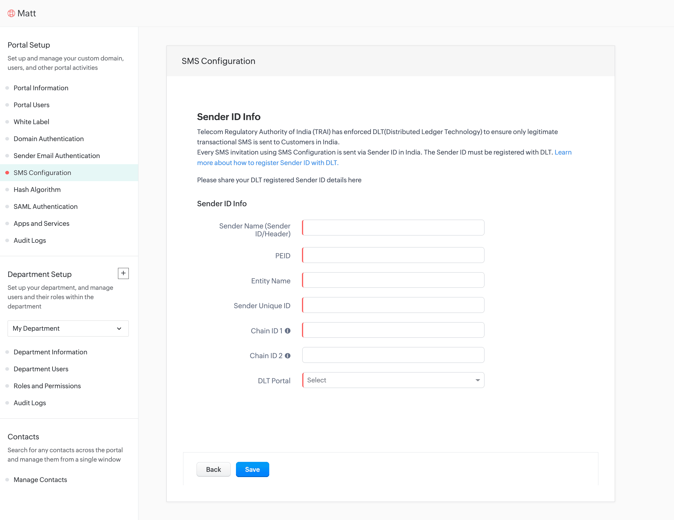Open the Learn more about DLT registration link
Viewport: 674px width, 520px height.
point(267,163)
